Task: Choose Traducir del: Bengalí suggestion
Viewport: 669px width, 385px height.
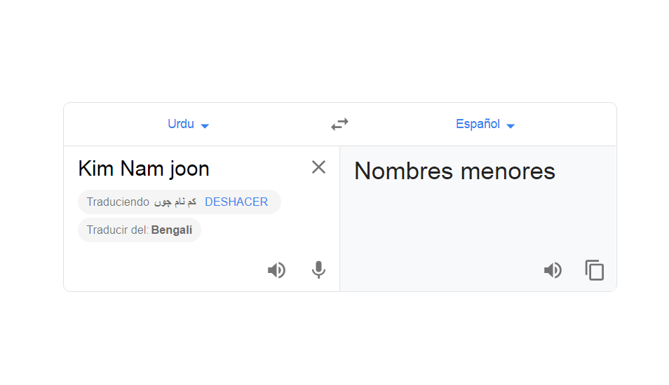Action: tap(140, 230)
